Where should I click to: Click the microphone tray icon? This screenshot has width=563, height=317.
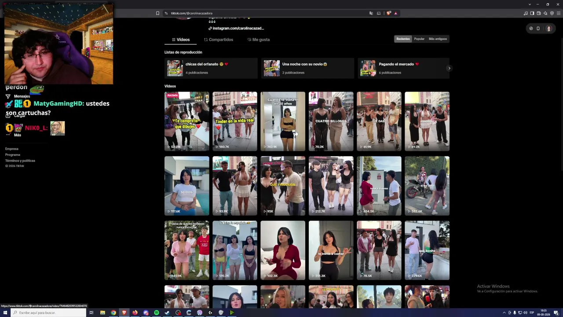[x=515, y=313]
